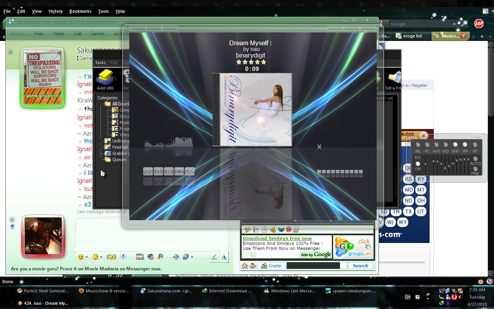Toggle the VID video window button

pos(446,144)
